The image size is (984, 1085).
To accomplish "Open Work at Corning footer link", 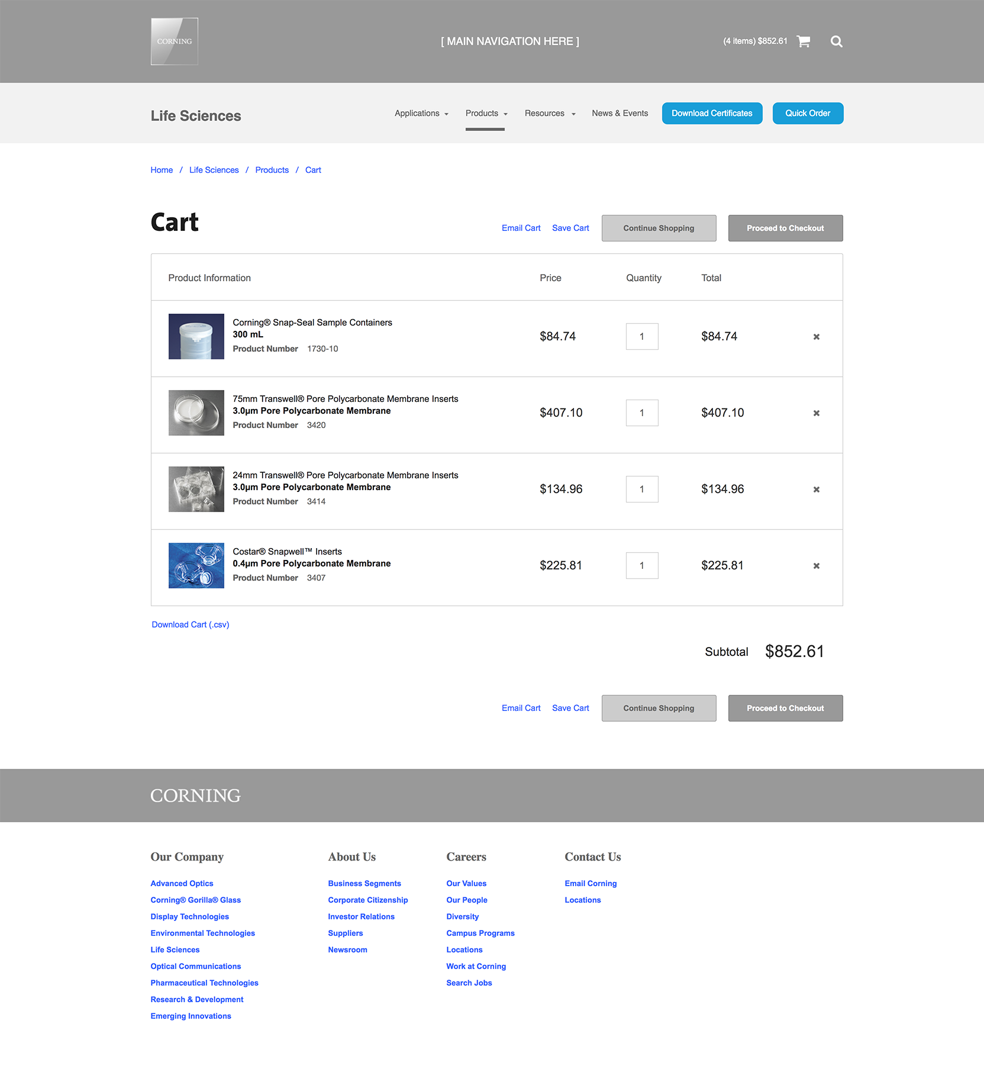I will coord(476,966).
